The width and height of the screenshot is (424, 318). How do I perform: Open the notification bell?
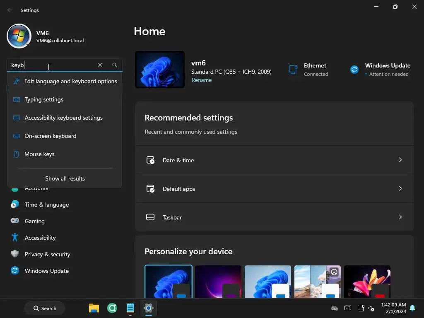pyautogui.click(x=412, y=308)
